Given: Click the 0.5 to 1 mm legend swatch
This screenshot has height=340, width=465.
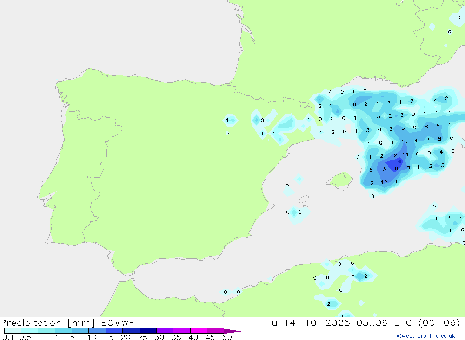Looking at the screenshot, I should tap(30, 331).
